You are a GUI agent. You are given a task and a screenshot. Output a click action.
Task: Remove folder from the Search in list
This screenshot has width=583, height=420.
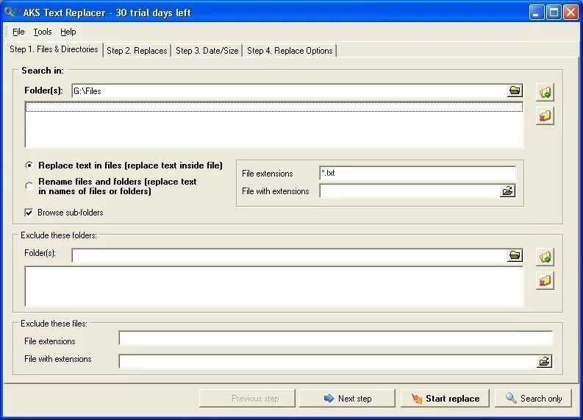pos(545,116)
